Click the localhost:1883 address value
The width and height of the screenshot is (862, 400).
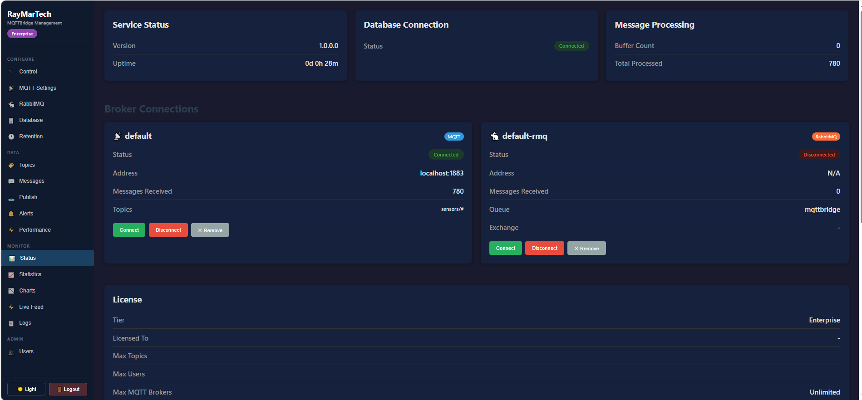pos(442,173)
